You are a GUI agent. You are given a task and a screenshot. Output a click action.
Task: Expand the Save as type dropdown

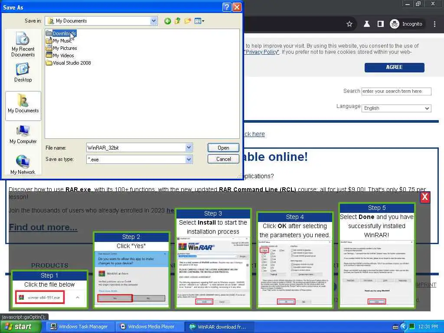click(x=189, y=160)
